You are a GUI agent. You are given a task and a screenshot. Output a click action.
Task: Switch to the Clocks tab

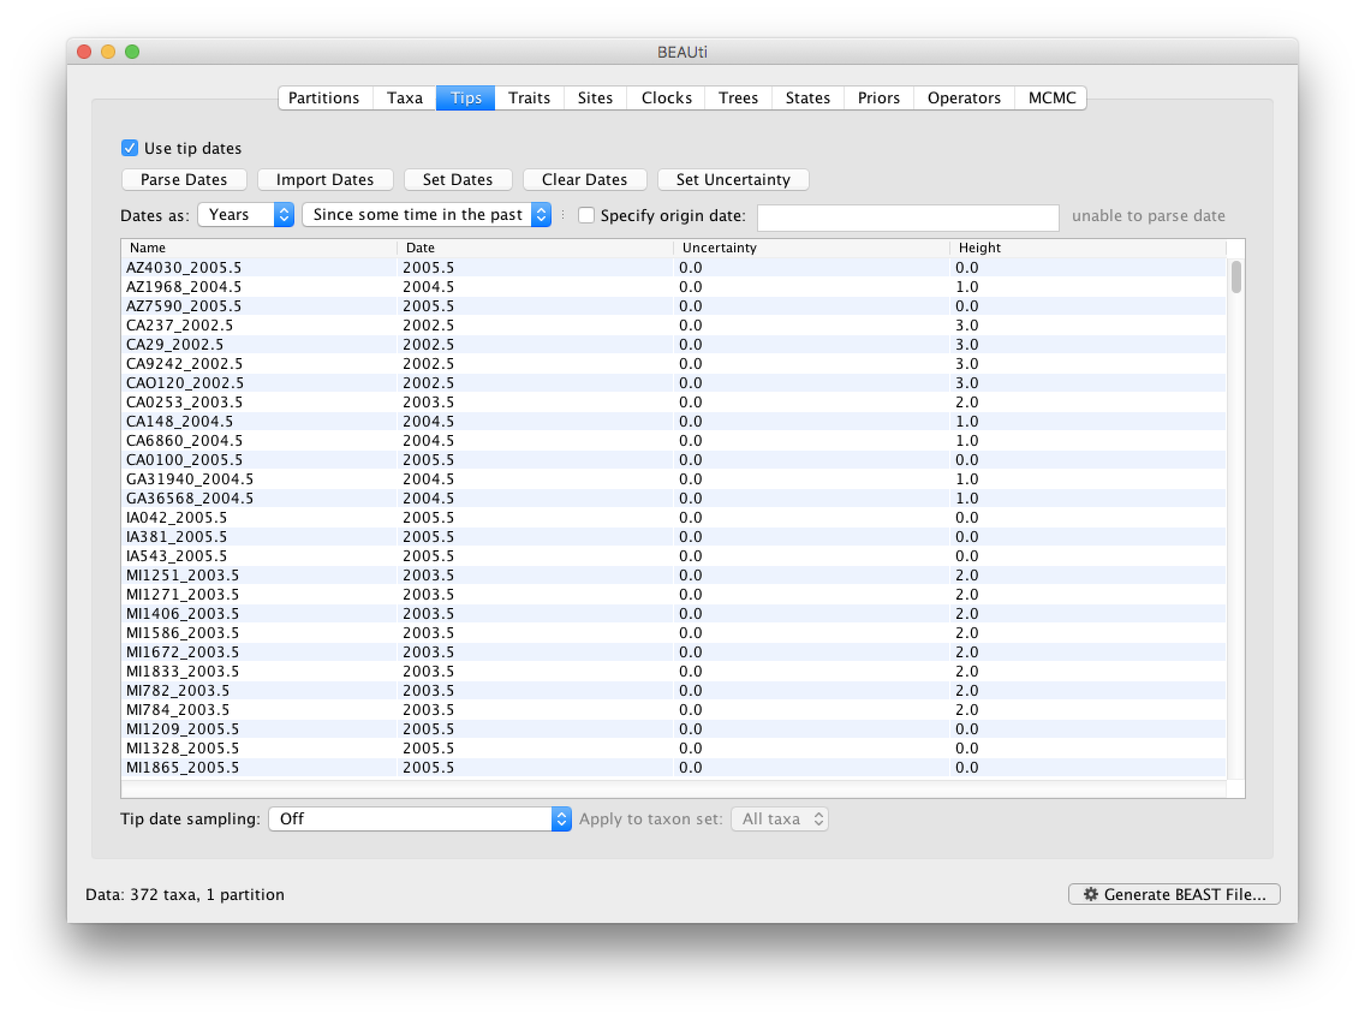(666, 98)
